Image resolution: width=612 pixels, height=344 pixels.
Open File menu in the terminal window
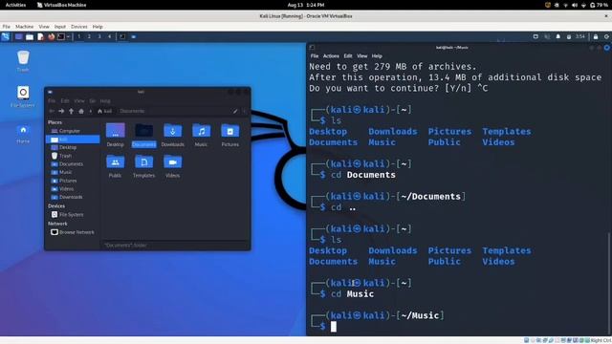coord(315,56)
